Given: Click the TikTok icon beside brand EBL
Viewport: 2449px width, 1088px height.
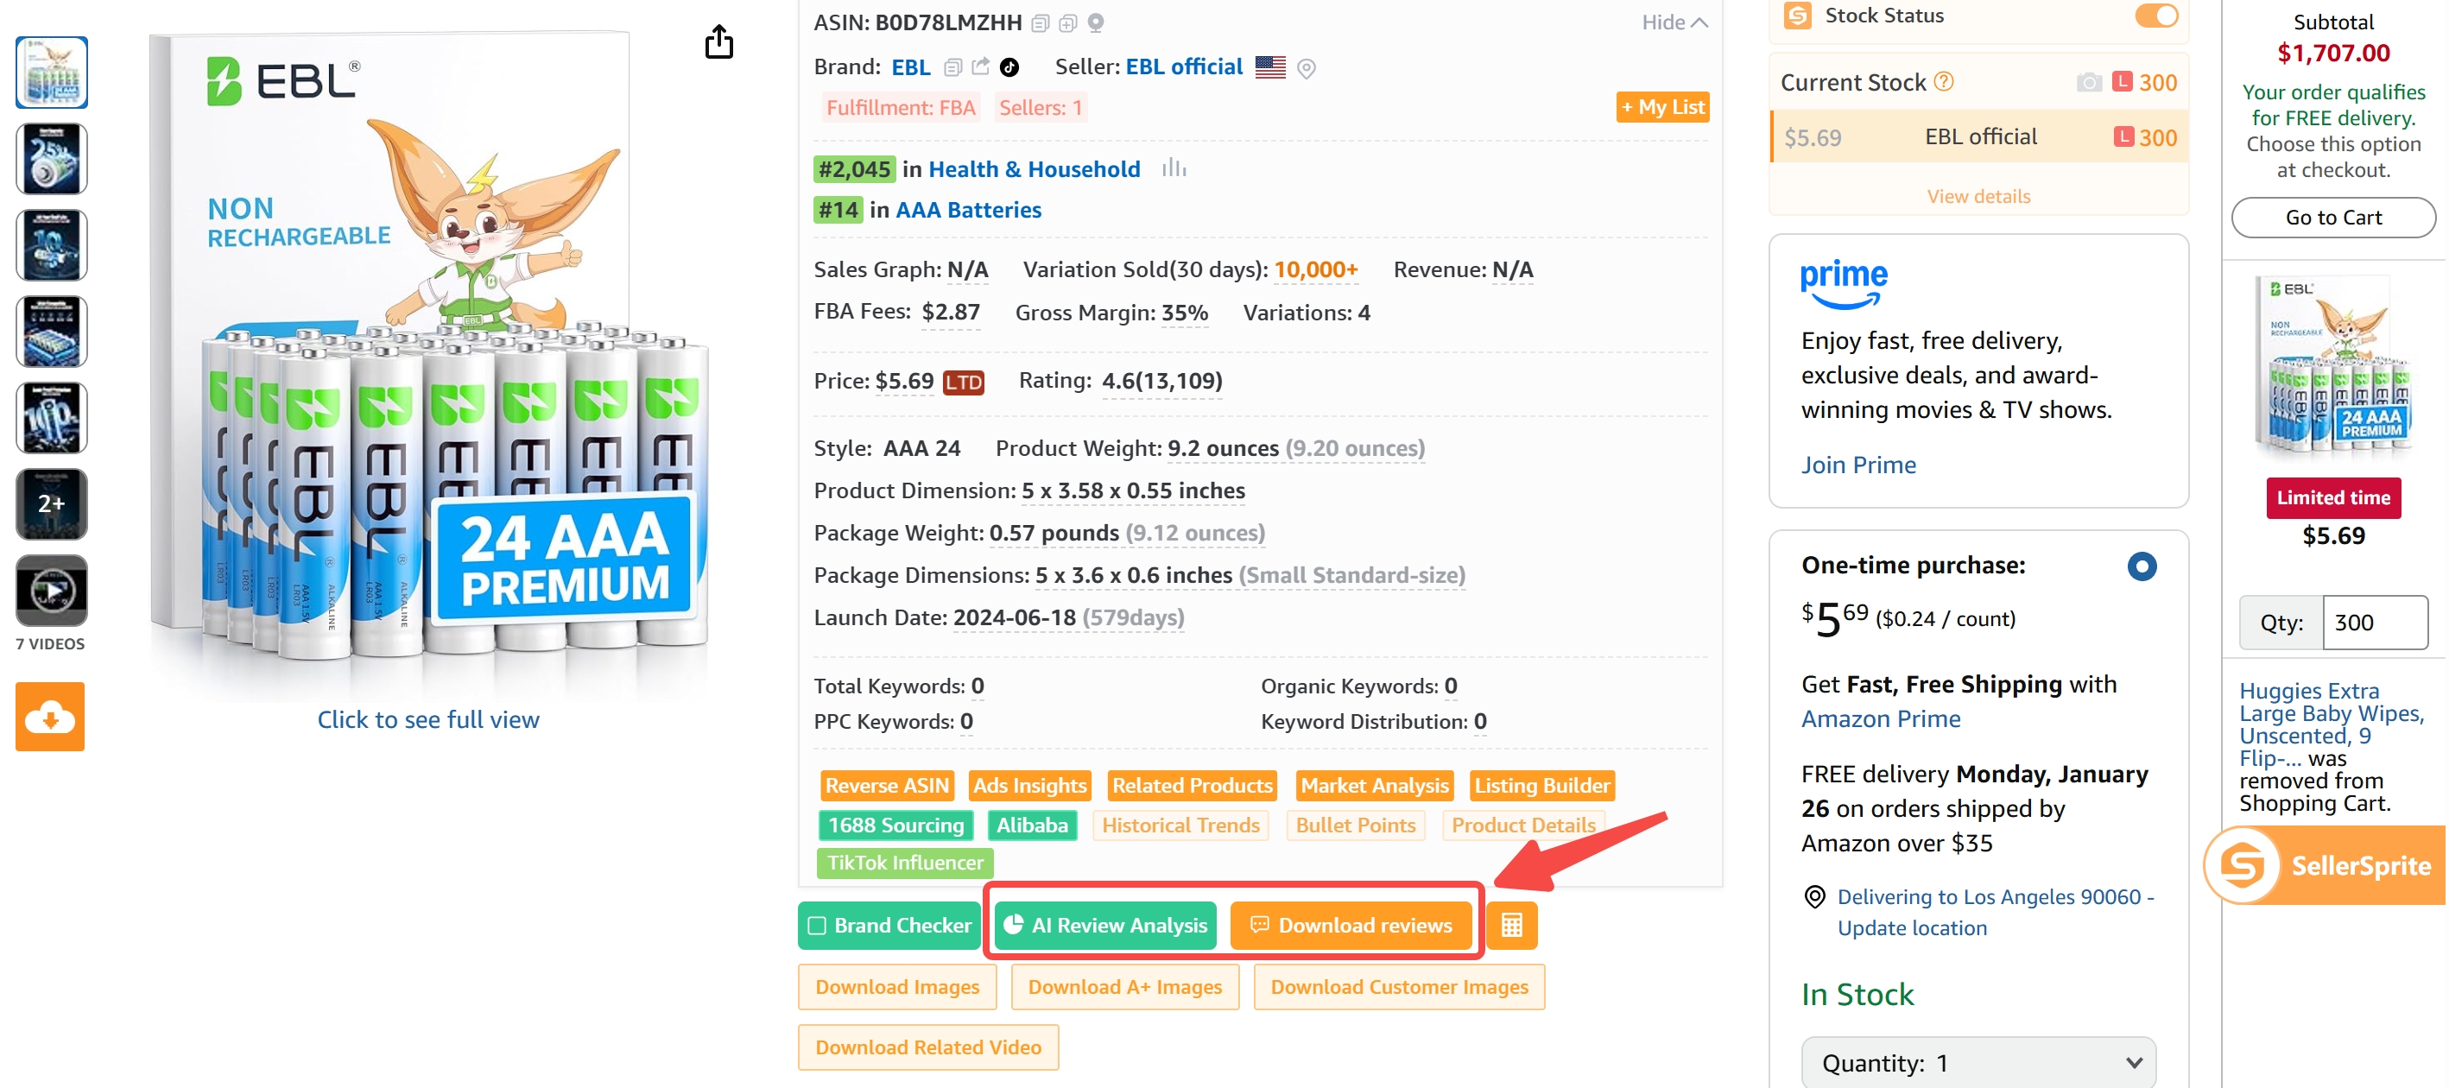Looking at the screenshot, I should 1010,66.
